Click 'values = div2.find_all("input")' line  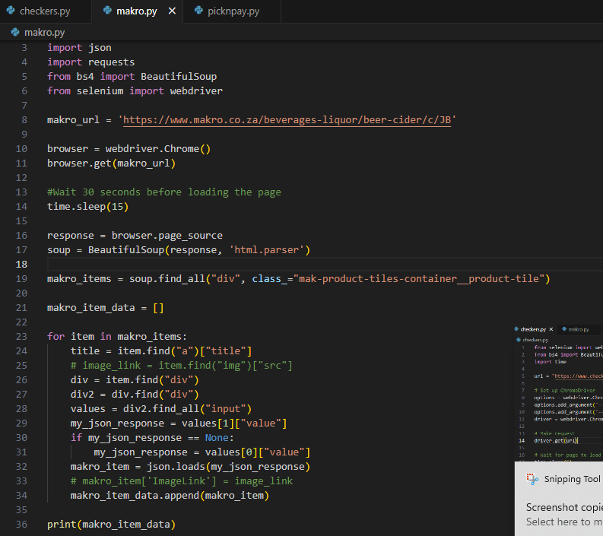(x=161, y=409)
